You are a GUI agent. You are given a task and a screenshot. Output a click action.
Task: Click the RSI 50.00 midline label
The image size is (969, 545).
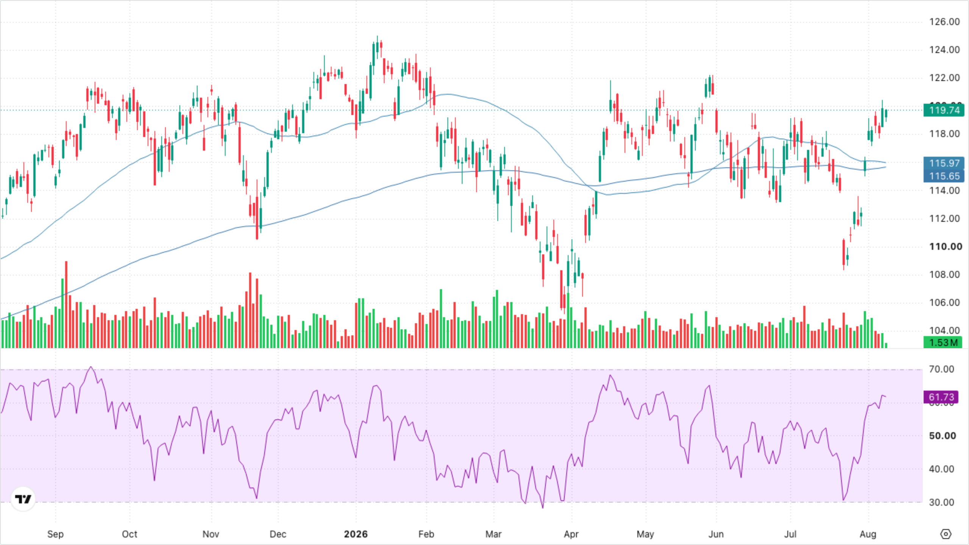[942, 436]
